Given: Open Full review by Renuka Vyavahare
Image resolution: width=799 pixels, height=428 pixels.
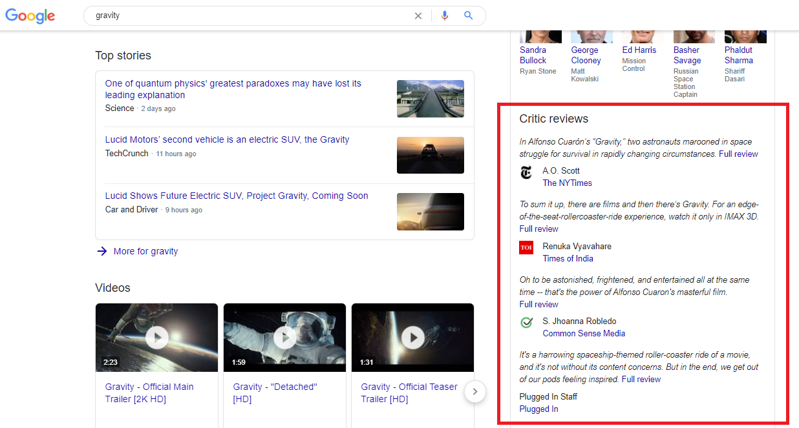Looking at the screenshot, I should [539, 229].
